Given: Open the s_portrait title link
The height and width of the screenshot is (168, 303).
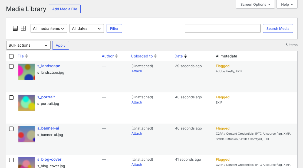Looking at the screenshot, I should click(x=46, y=97).
